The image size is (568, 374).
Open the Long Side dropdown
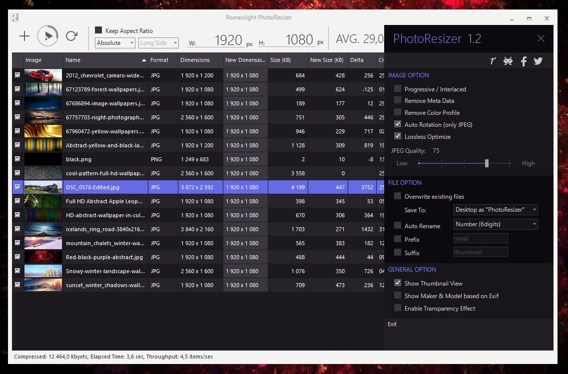(158, 43)
